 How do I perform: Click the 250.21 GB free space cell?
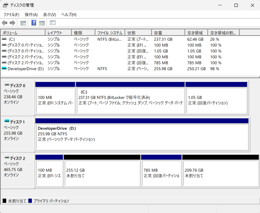click(x=196, y=69)
